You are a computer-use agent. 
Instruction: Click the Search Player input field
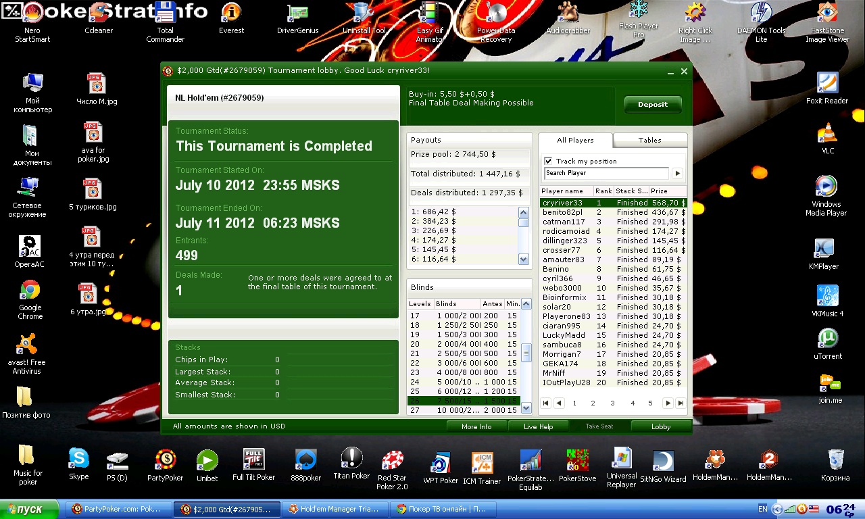pos(606,173)
